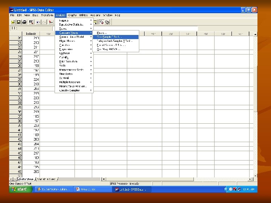Open the Graphs menu

point(72,15)
